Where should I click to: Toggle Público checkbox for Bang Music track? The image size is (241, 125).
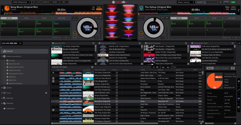117,101
